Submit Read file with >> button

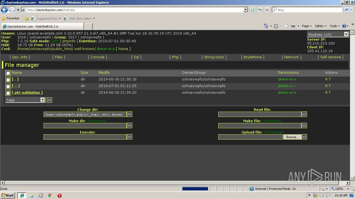point(304,114)
